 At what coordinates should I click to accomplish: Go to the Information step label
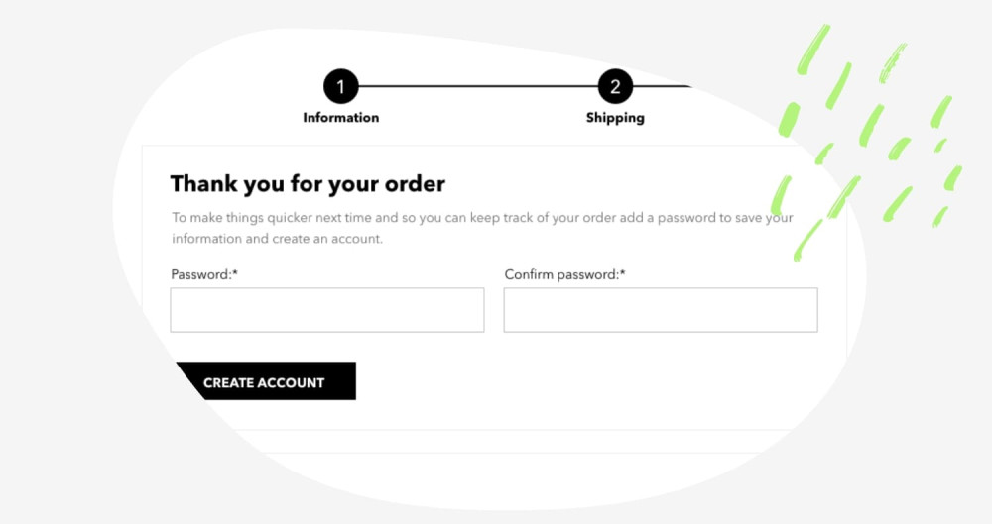pos(341,118)
